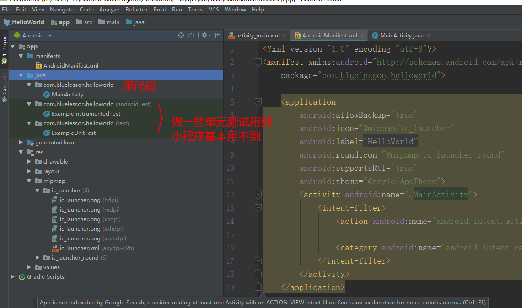Expand the drawable folder node
Screen dimensions: 522x308
click(29, 162)
